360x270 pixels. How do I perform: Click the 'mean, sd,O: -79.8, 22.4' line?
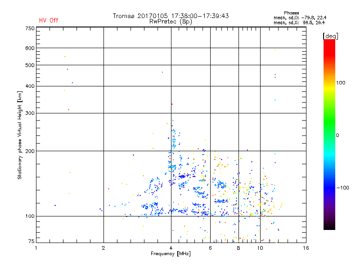(x=300, y=18)
